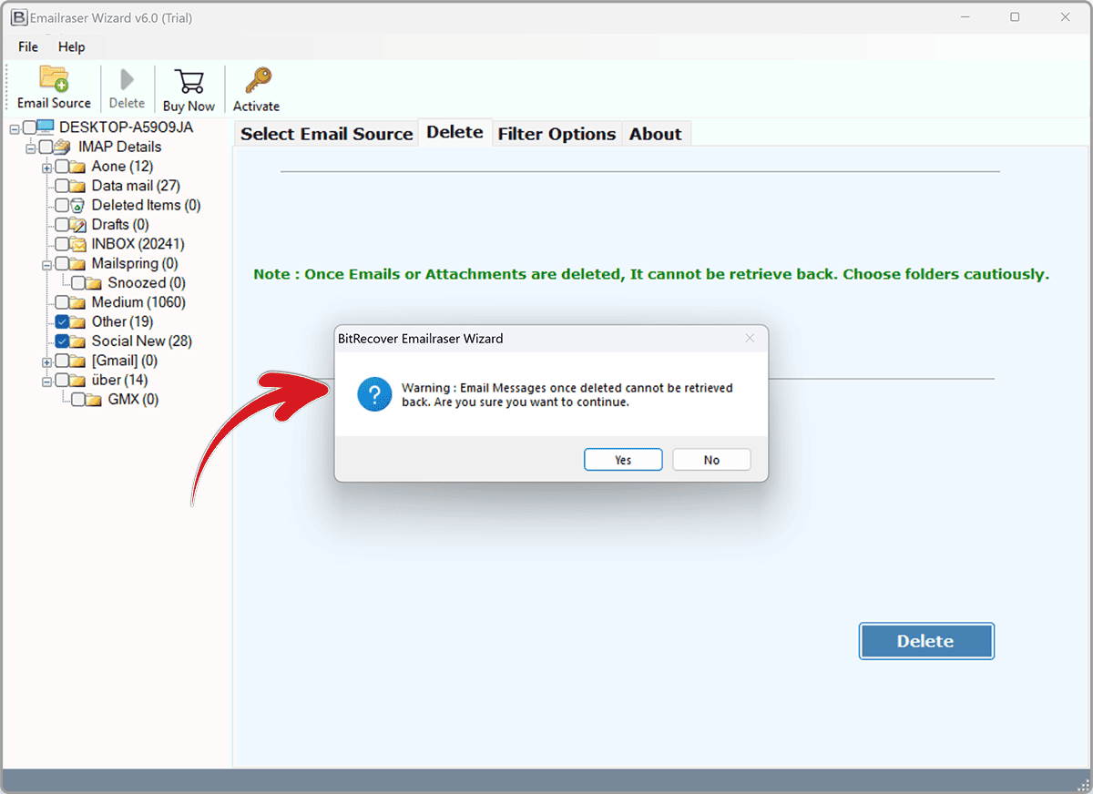Click the Data mail folder icon
This screenshot has width=1093, height=794.
79,186
